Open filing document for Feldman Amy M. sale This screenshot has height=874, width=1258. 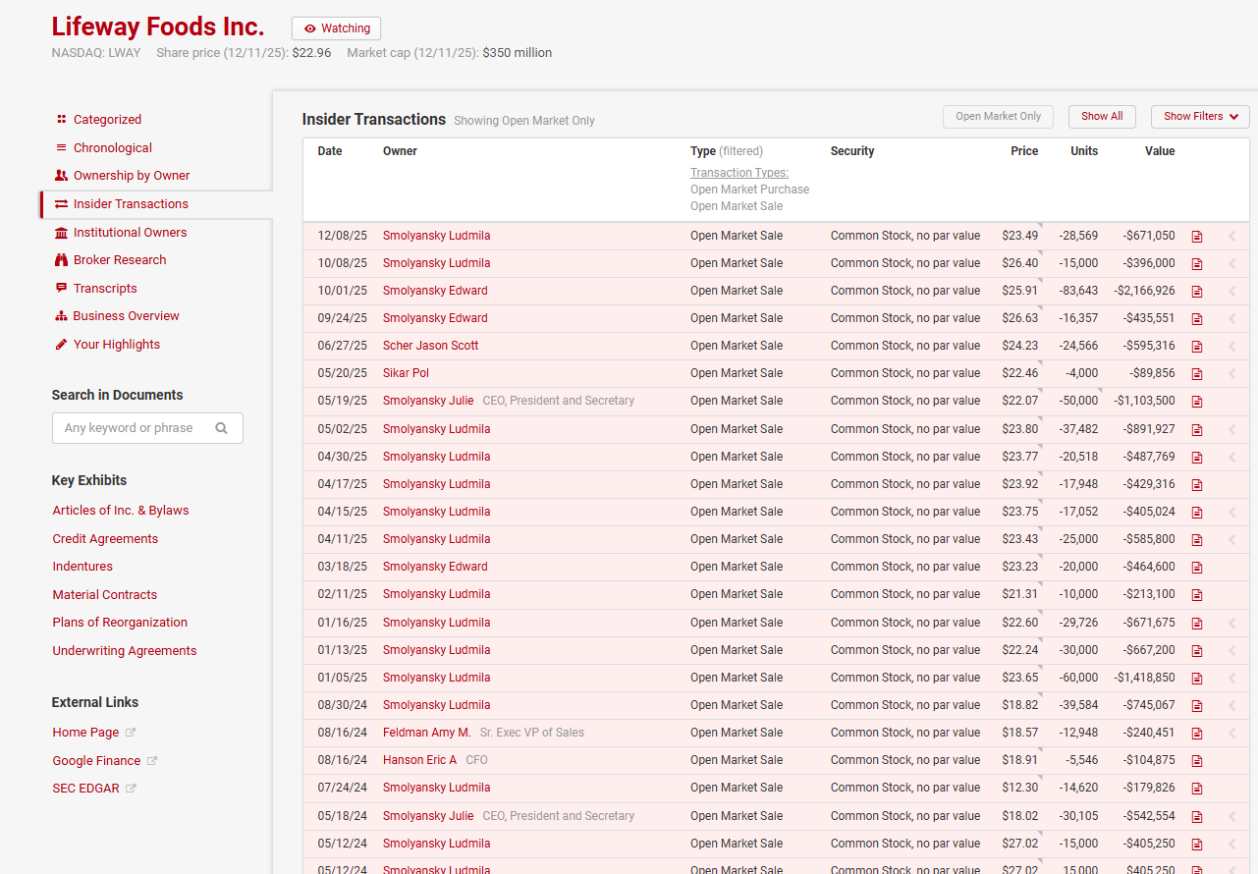(x=1197, y=733)
